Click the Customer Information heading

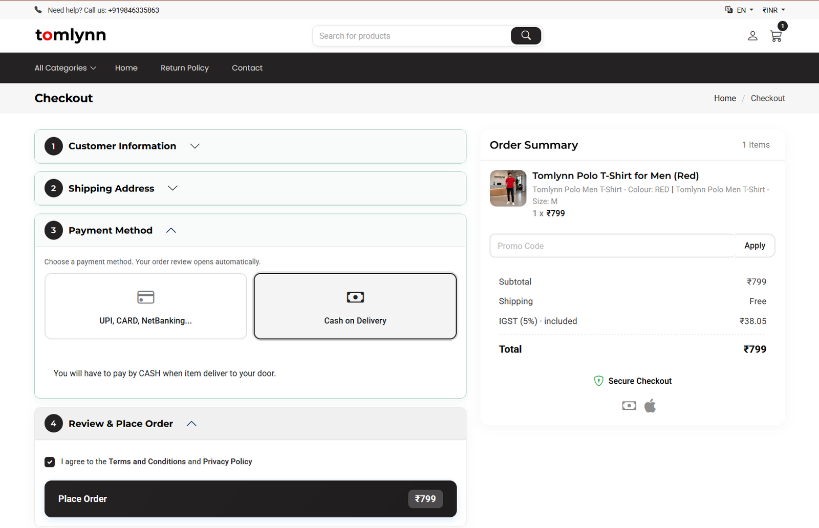tap(122, 146)
